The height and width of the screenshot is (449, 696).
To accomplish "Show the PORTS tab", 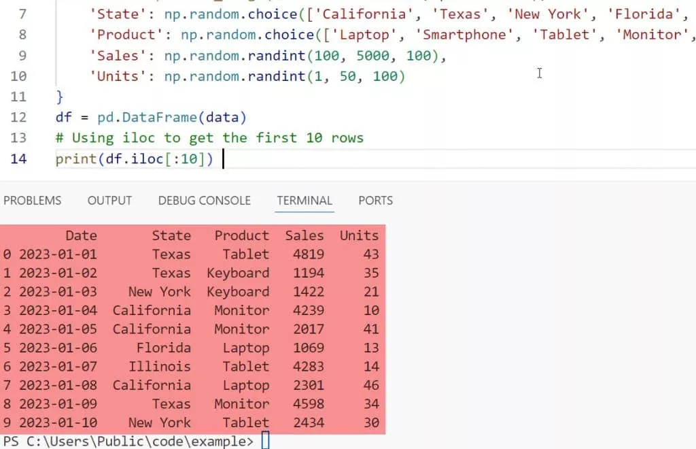I will click(375, 201).
